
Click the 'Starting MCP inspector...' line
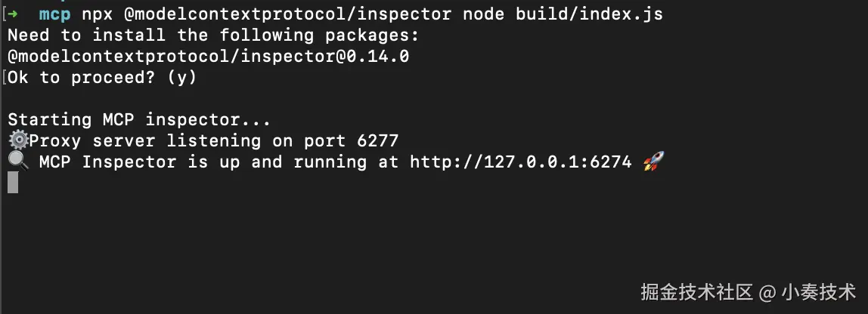point(139,119)
